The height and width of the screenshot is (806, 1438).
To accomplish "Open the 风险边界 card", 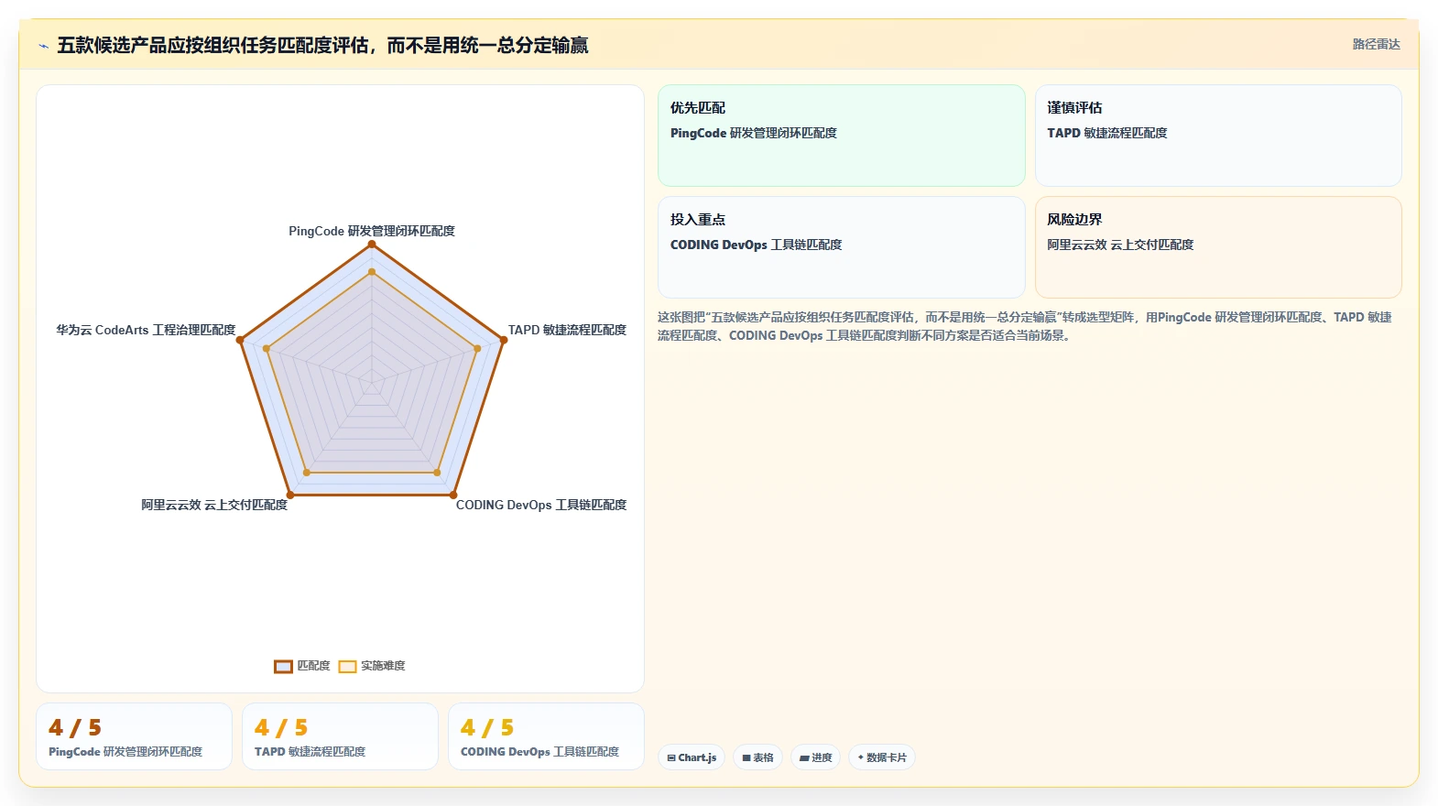I will (1218, 247).
